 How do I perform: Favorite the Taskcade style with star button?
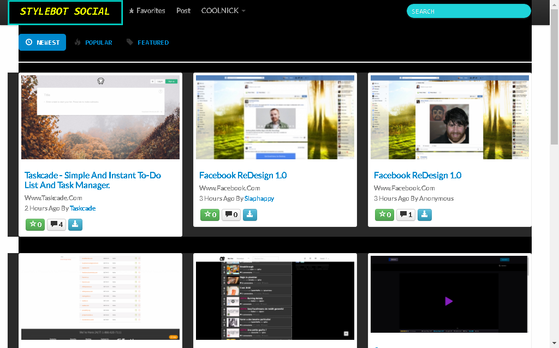pyautogui.click(x=35, y=224)
